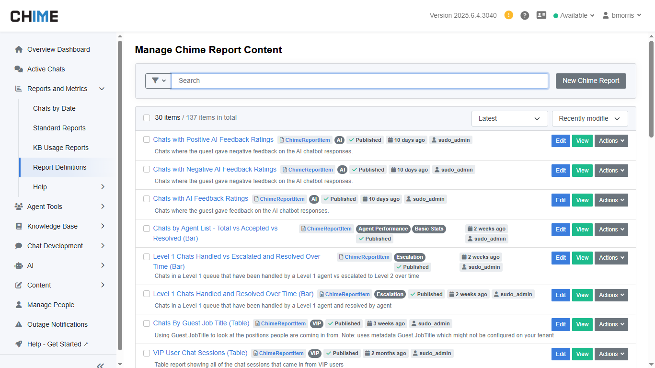The height and width of the screenshot is (368, 655).
Task: Open the filter funnel dropdown
Action: pos(158,81)
